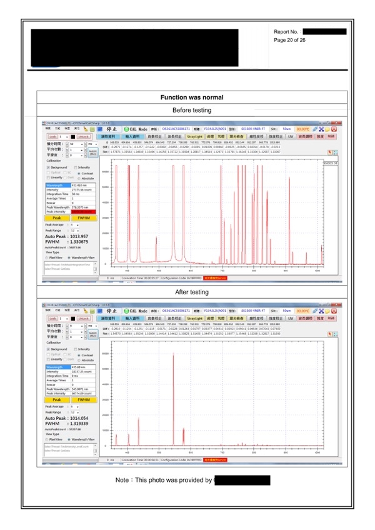Click log box scrollbar in Before testing window
The image size is (375, 530).
click(x=95, y=267)
